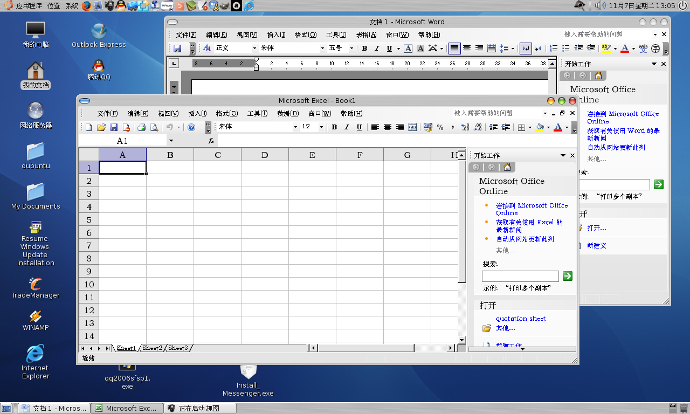Image resolution: width=690 pixels, height=414 pixels.
Task: Click Excel task pane search input field
Action: click(520, 276)
